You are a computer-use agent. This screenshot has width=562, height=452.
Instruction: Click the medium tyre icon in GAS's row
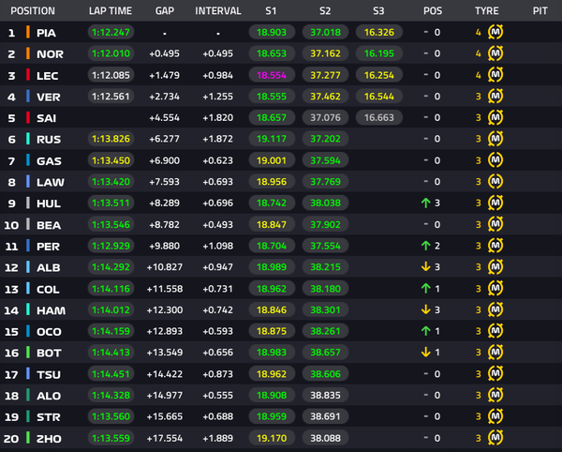[495, 160]
